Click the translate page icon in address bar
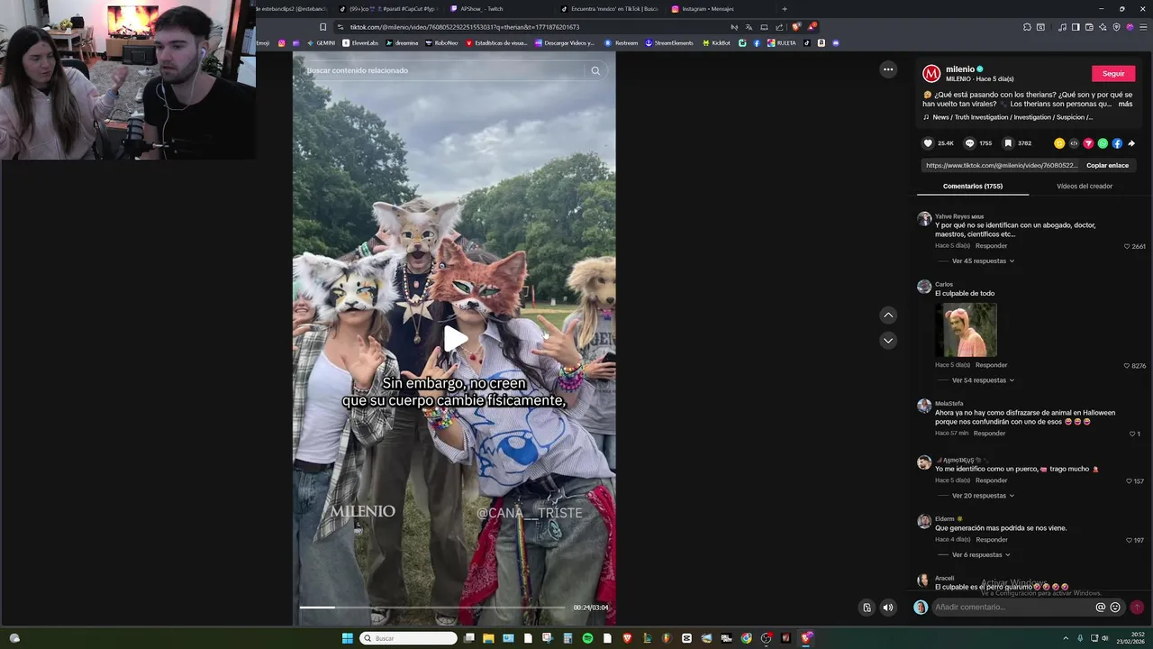 tap(749, 27)
